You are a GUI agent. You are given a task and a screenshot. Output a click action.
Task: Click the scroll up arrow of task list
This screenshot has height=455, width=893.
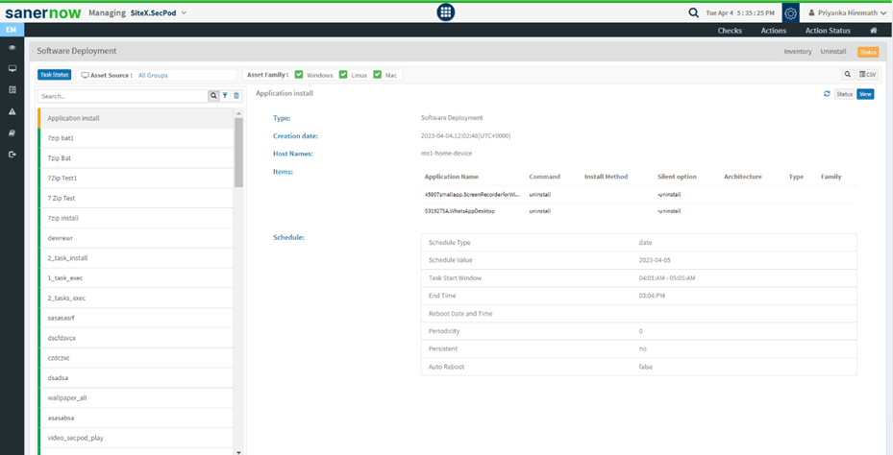[238, 112]
